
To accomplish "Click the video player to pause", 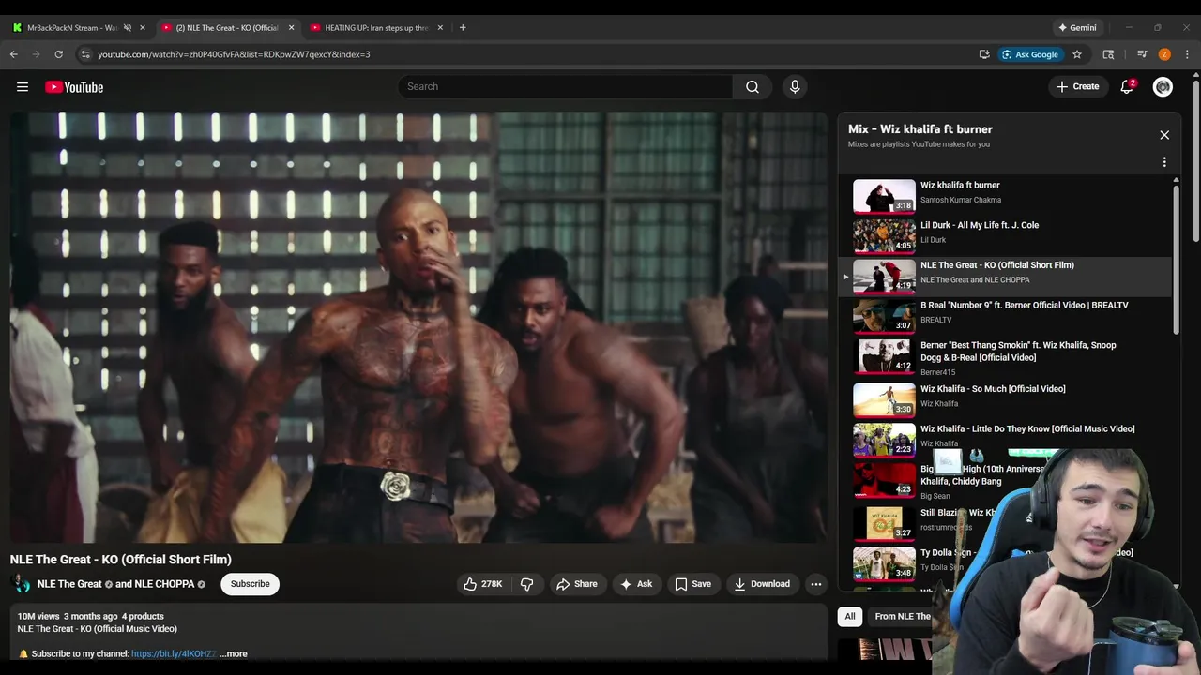I will (418, 327).
